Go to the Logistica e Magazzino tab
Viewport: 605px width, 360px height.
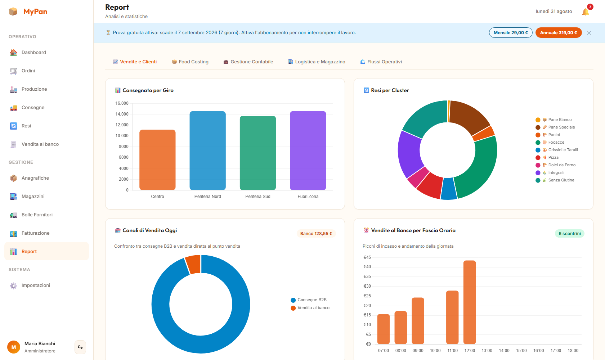(317, 62)
